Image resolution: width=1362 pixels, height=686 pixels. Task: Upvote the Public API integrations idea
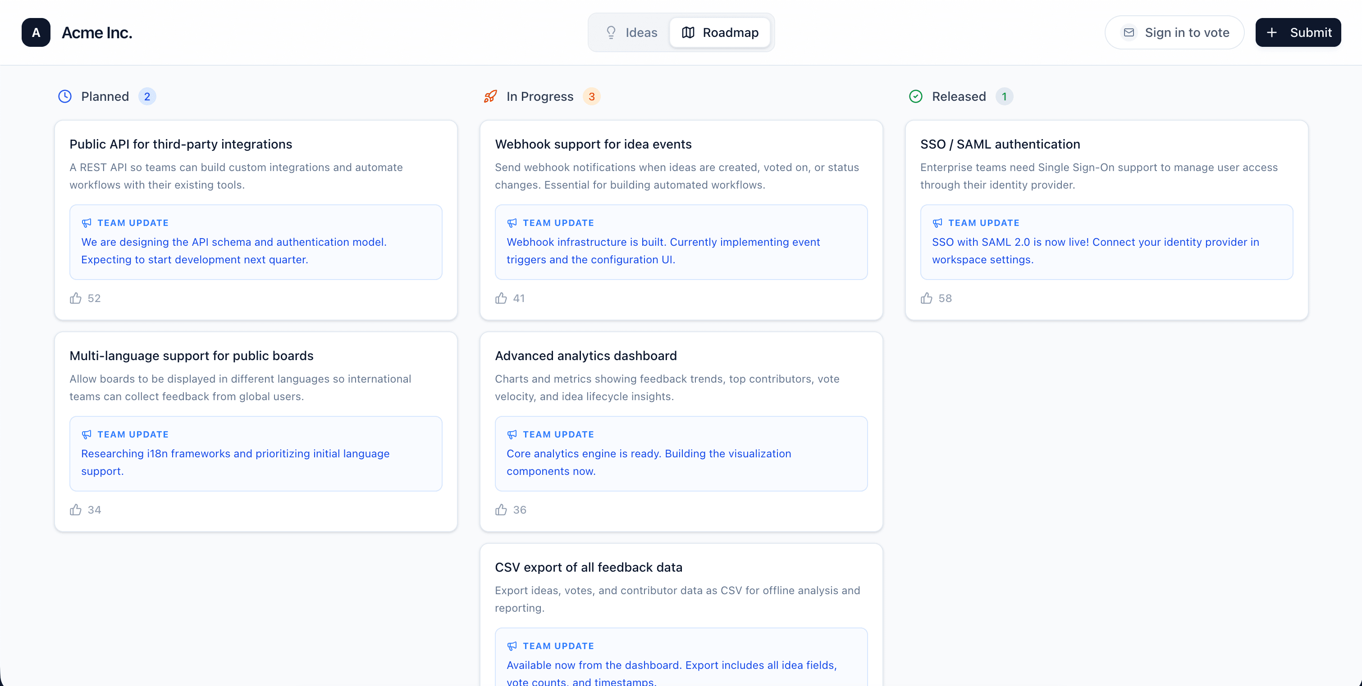(x=76, y=298)
